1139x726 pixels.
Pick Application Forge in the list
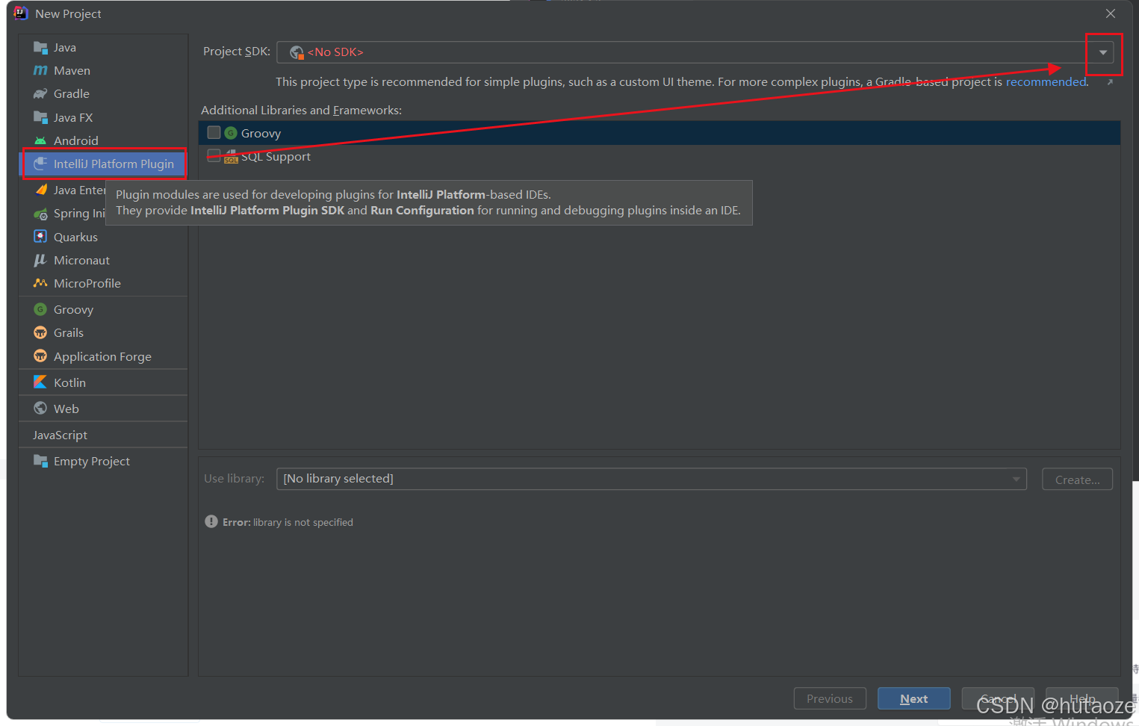point(103,356)
